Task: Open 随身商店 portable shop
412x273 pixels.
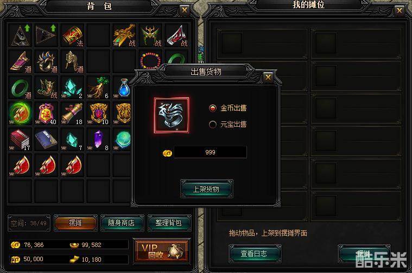Action: (122, 223)
